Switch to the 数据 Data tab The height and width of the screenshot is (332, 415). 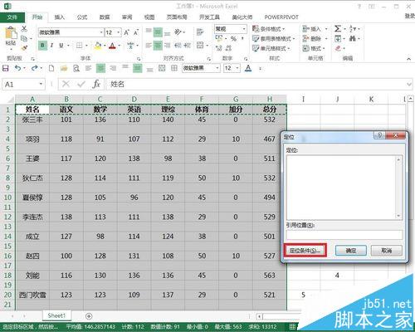coord(105,17)
